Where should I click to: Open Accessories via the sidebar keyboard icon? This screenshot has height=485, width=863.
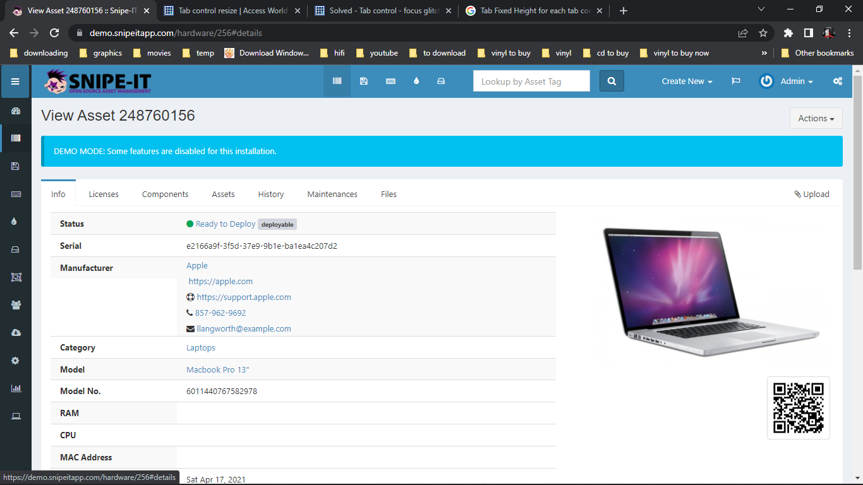point(16,194)
